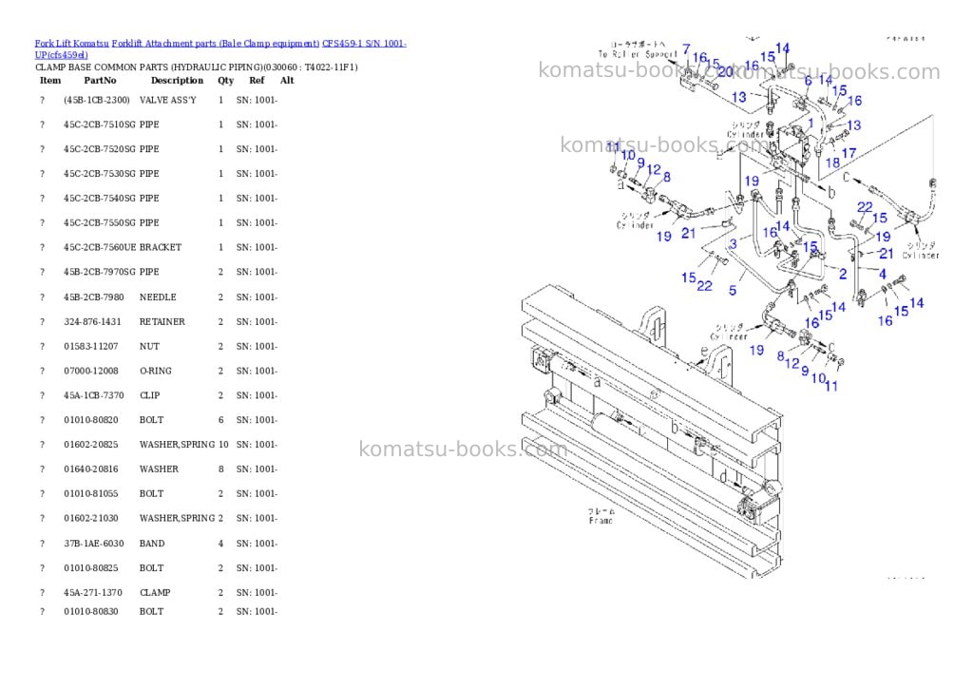This screenshot has height=689, width=973.
Task: Click the NEEDLE description
Action: tap(158, 297)
